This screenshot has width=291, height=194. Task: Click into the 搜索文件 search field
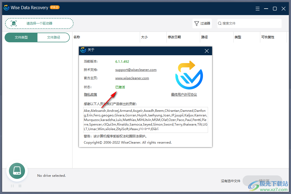[250, 23]
